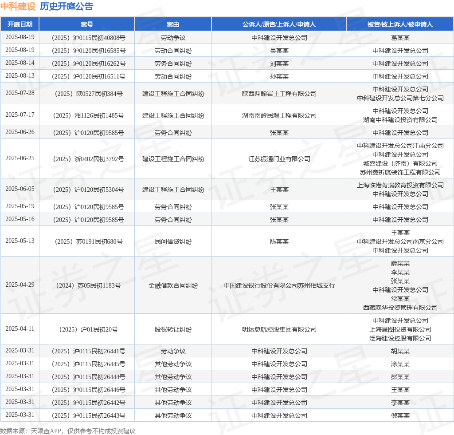Click defendant 上海晟图投资有限公司
Image resolution: width=454 pixels, height=435 pixels.
[400, 329]
